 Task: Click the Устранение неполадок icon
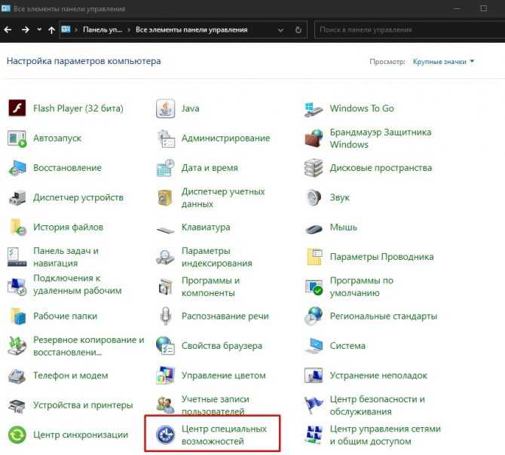coord(314,375)
